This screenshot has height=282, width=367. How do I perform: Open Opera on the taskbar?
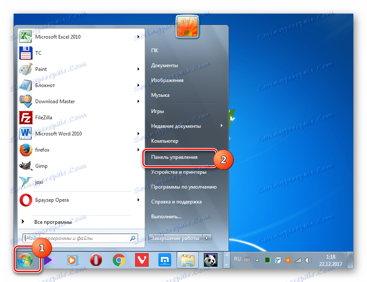[x=96, y=260]
